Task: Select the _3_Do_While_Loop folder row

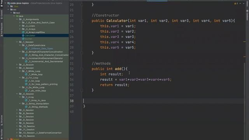Action: 36,87
